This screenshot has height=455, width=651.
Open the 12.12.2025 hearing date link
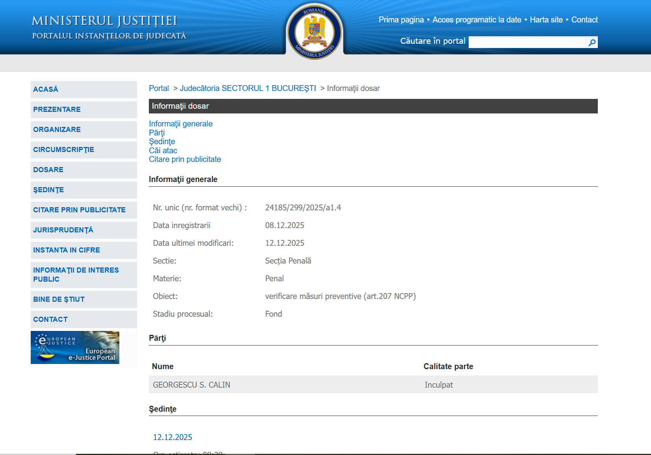pyautogui.click(x=172, y=437)
